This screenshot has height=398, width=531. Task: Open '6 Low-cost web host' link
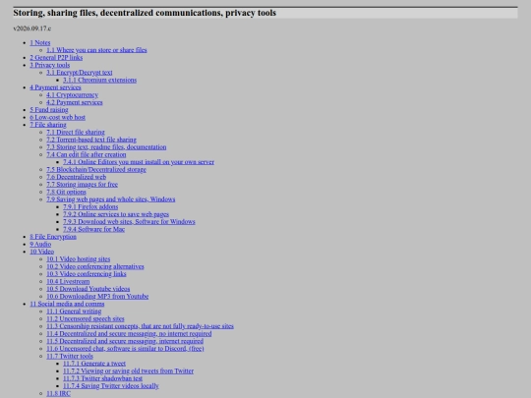click(x=58, y=117)
